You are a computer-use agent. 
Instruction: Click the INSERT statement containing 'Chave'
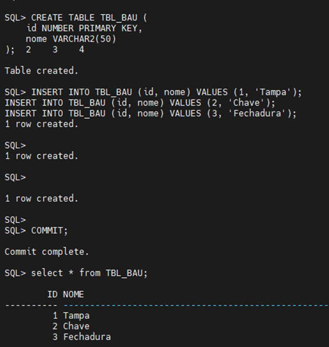coord(140,103)
